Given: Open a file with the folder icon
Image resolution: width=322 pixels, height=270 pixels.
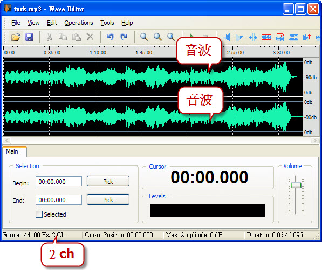Looking at the screenshot, I should coord(16,37).
